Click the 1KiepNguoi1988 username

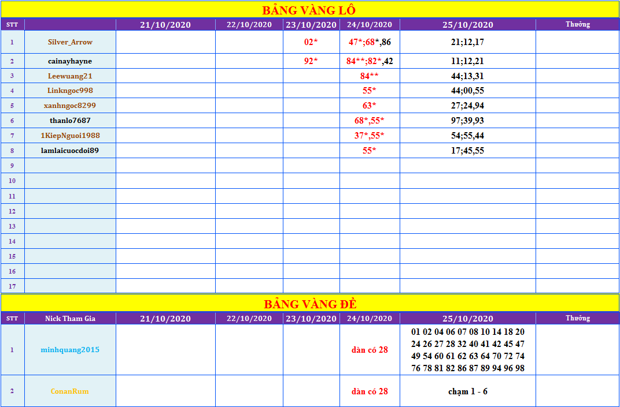70,136
